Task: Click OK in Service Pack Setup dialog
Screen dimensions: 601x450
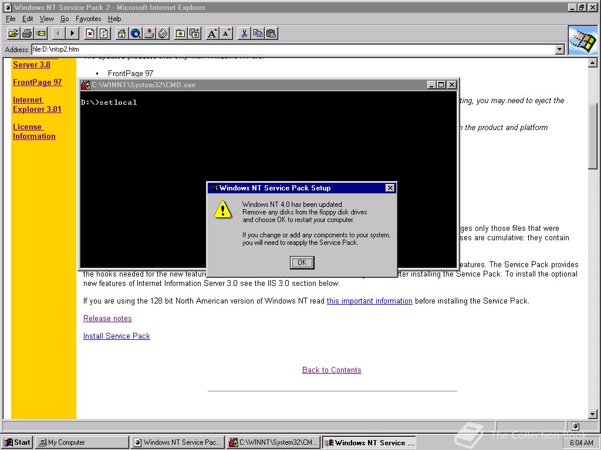Action: click(x=302, y=262)
